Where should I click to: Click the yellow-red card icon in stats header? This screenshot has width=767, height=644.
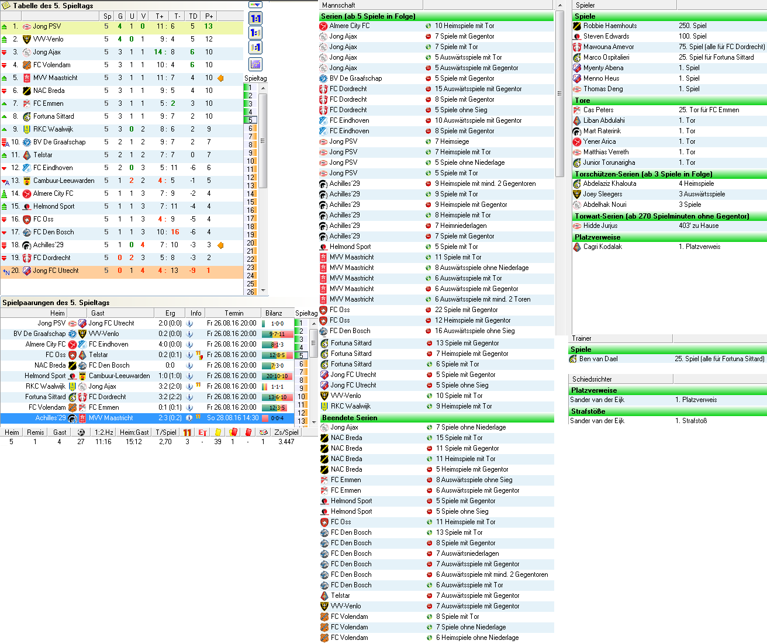[233, 432]
